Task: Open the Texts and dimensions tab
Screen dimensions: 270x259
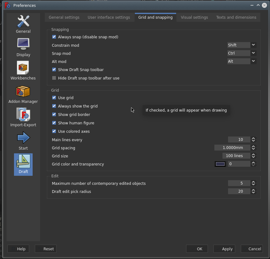Action: [236, 17]
